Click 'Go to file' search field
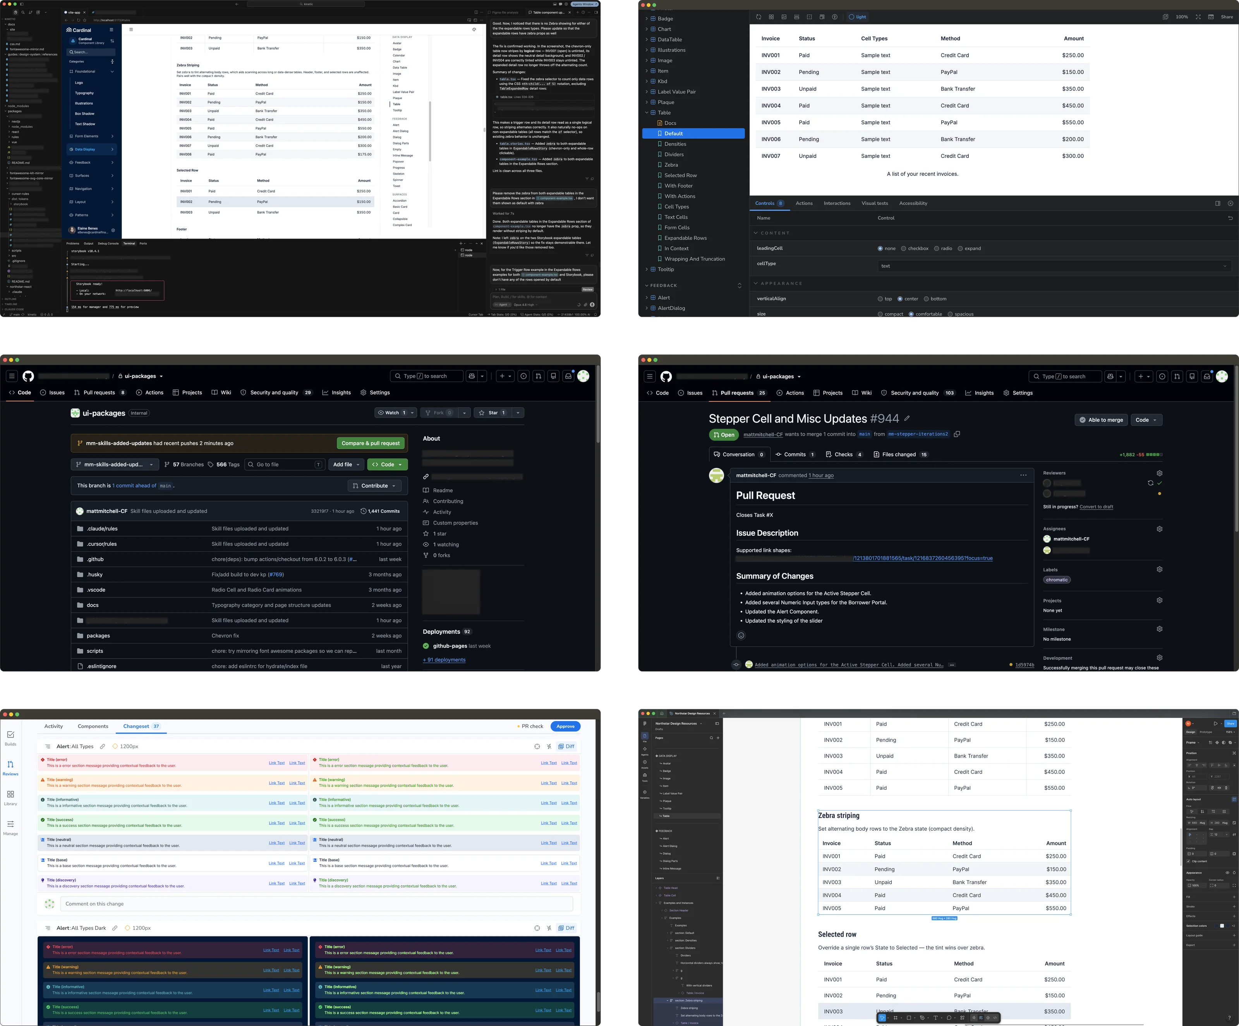Viewport: 1239px width, 1026px height. 284,465
